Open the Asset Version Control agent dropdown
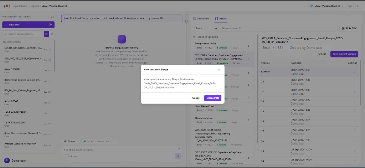365x168 pixels. 327,6
